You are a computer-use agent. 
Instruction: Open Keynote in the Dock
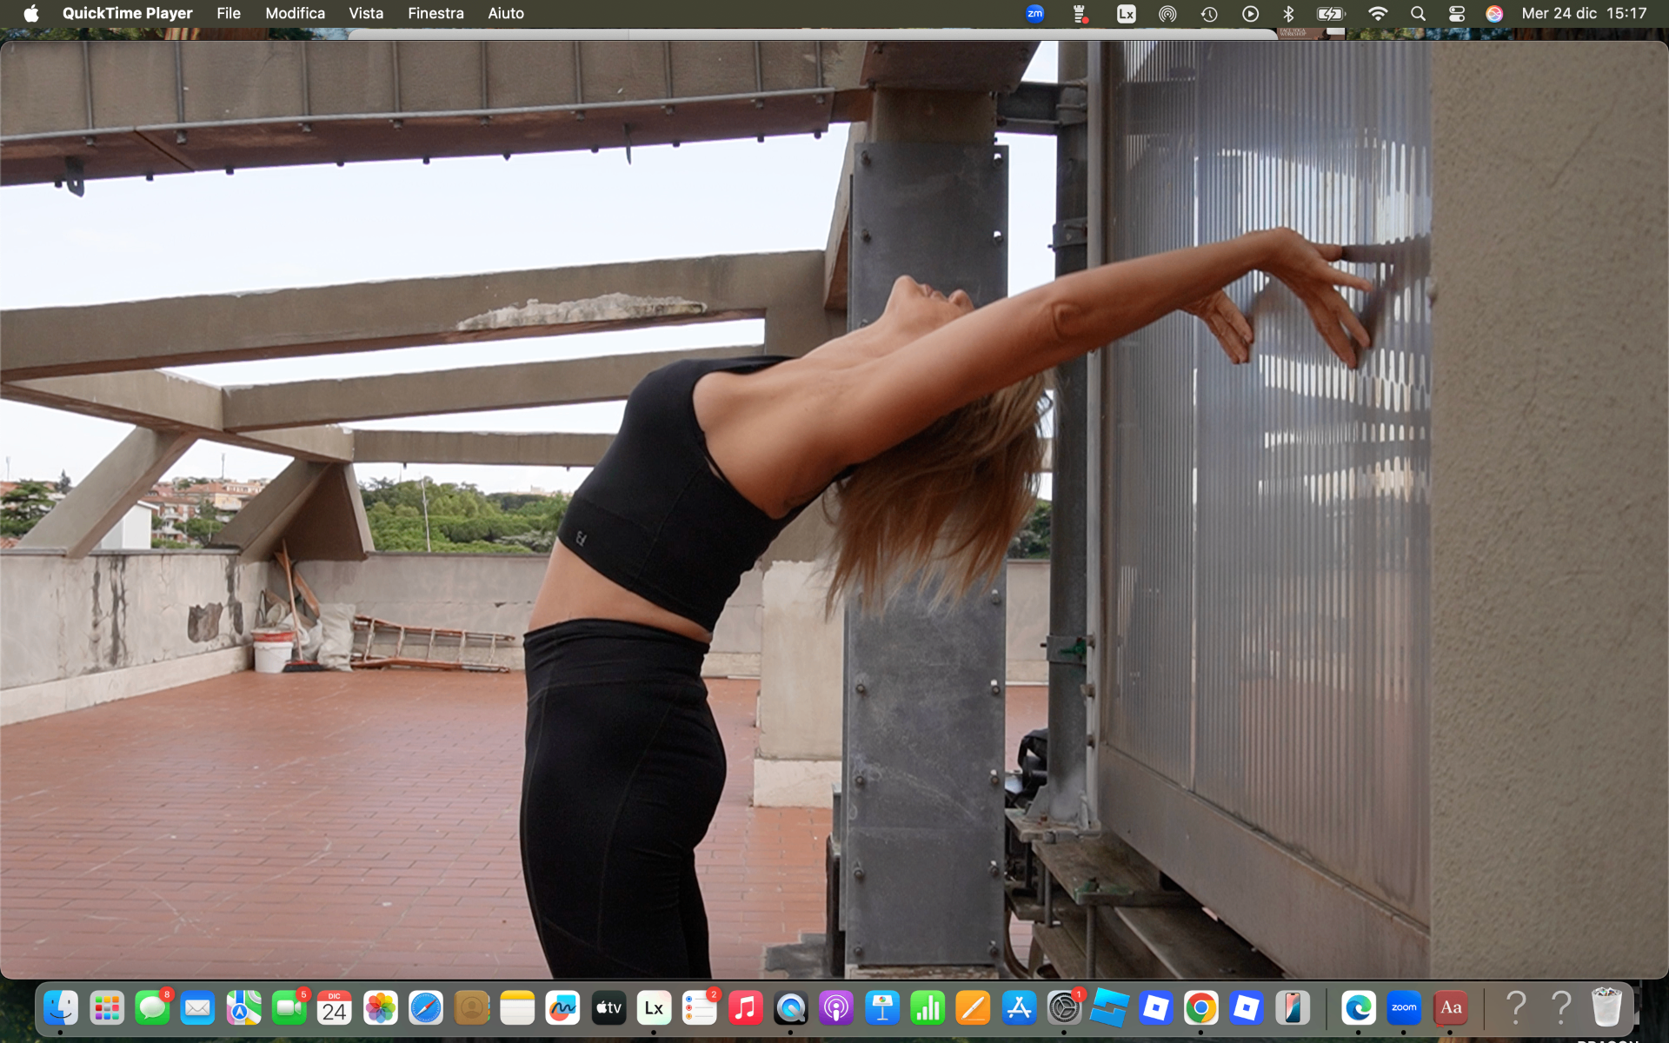[881, 1007]
